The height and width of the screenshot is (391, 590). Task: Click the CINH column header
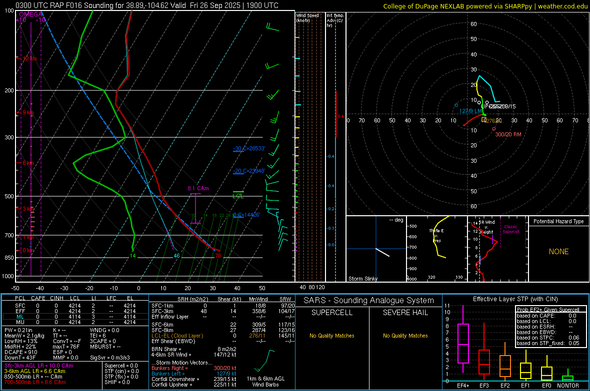[56, 298]
